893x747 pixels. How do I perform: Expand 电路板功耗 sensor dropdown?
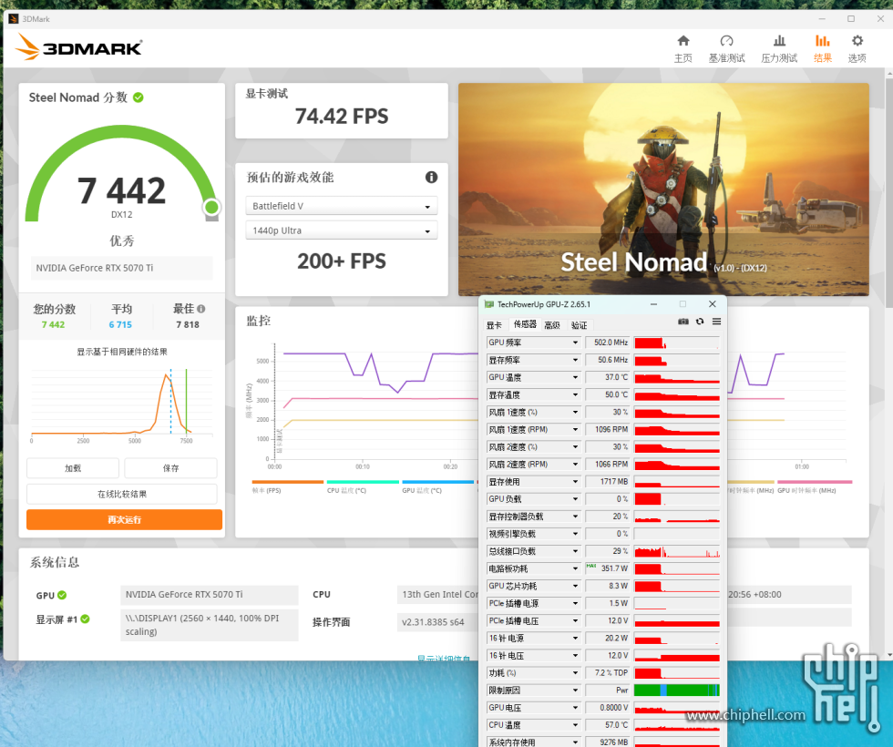tap(575, 568)
